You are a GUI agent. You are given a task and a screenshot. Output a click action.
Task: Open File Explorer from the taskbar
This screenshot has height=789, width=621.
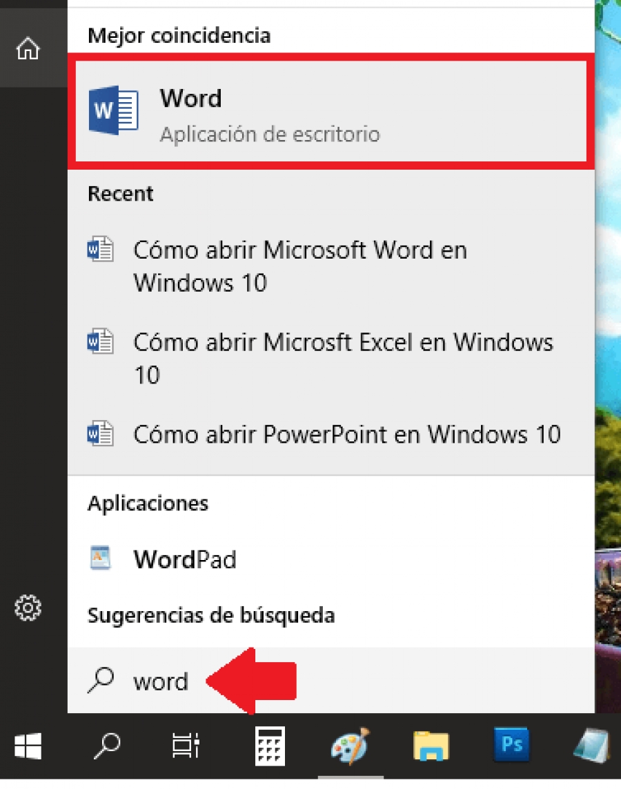tap(431, 746)
